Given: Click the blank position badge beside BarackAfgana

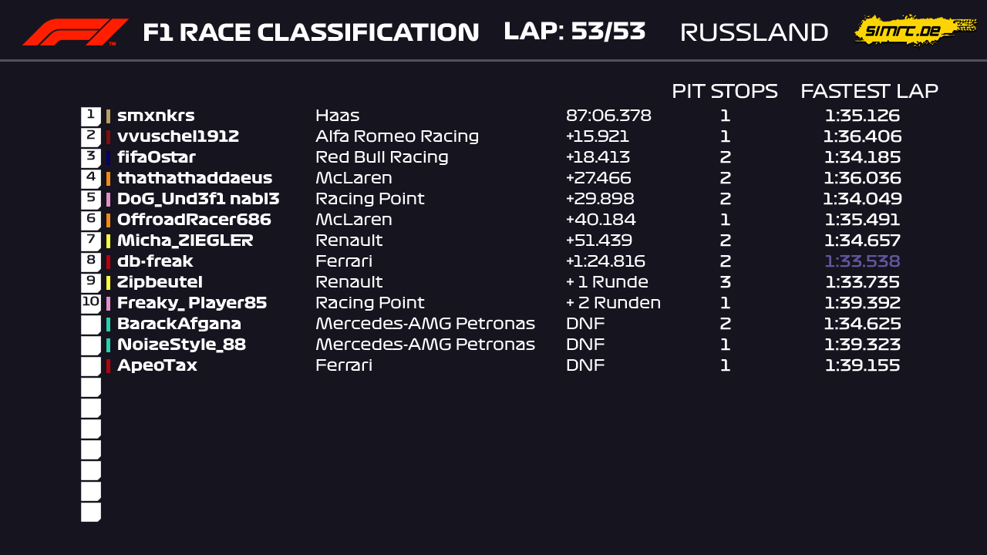Looking at the screenshot, I should tap(90, 324).
